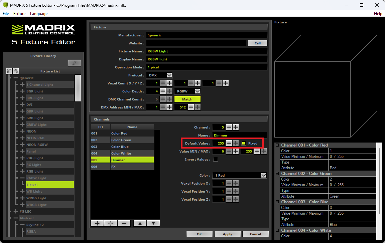This screenshot has height=243, width=385.
Task: Increase Channel number with plus button
Action: coord(236,127)
